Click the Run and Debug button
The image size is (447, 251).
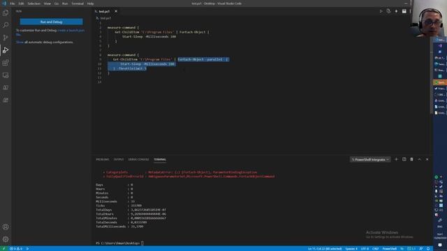click(51, 22)
